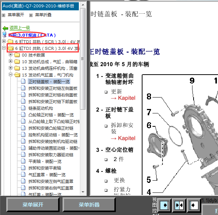Image resolution: width=218 pixels, height=215 pixels.
Task: Click the 菜单展开 list icon at the top
Action: click(4, 15)
